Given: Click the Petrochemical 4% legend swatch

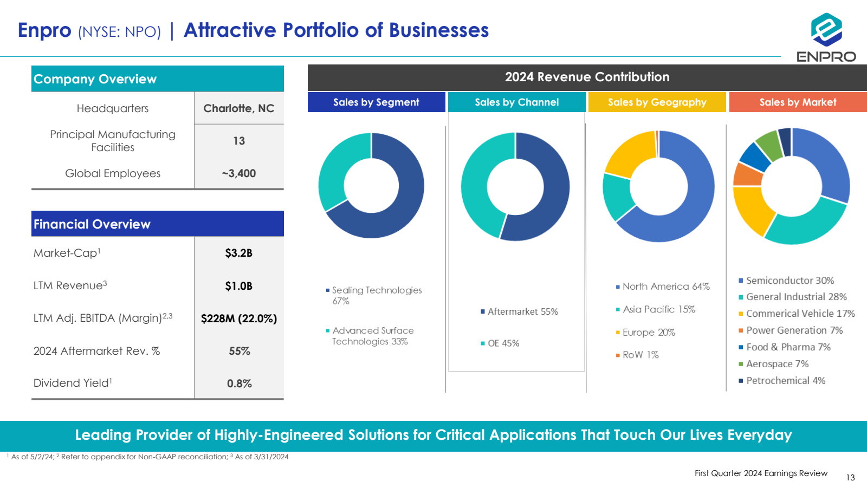Looking at the screenshot, I should tap(741, 381).
